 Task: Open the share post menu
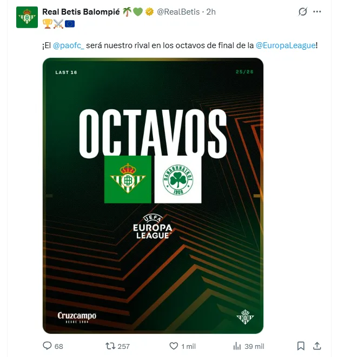pyautogui.click(x=318, y=346)
